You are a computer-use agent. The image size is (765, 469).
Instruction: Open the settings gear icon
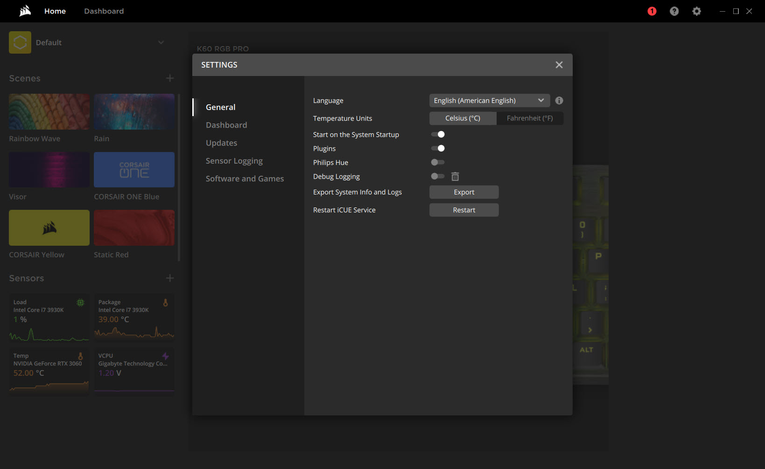click(696, 11)
